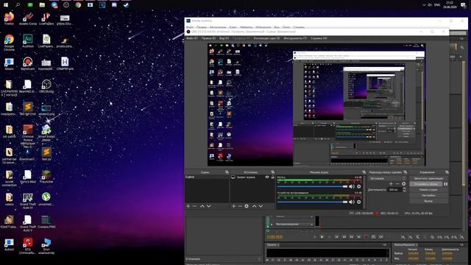Click Stop in Audition transport

(314, 237)
